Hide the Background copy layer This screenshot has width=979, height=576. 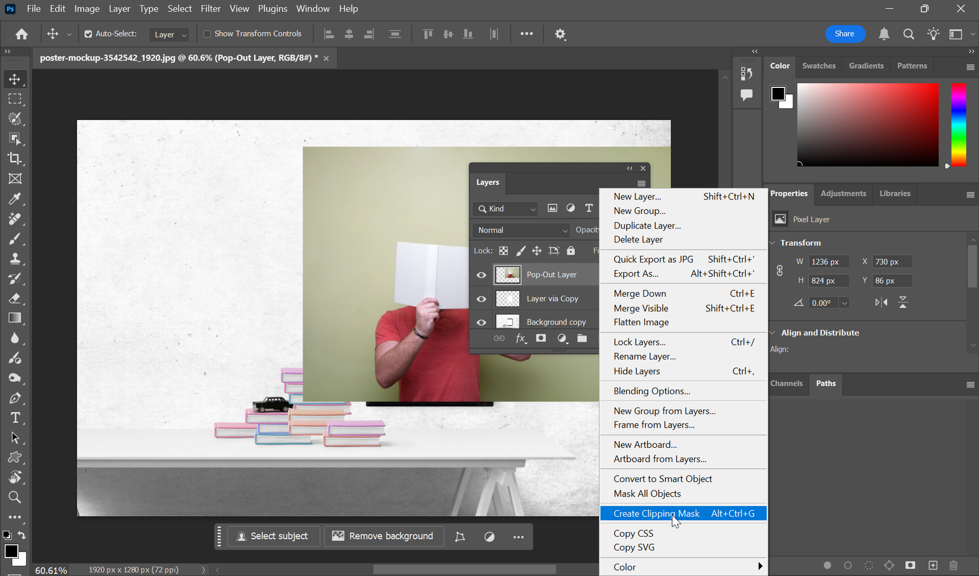(481, 321)
